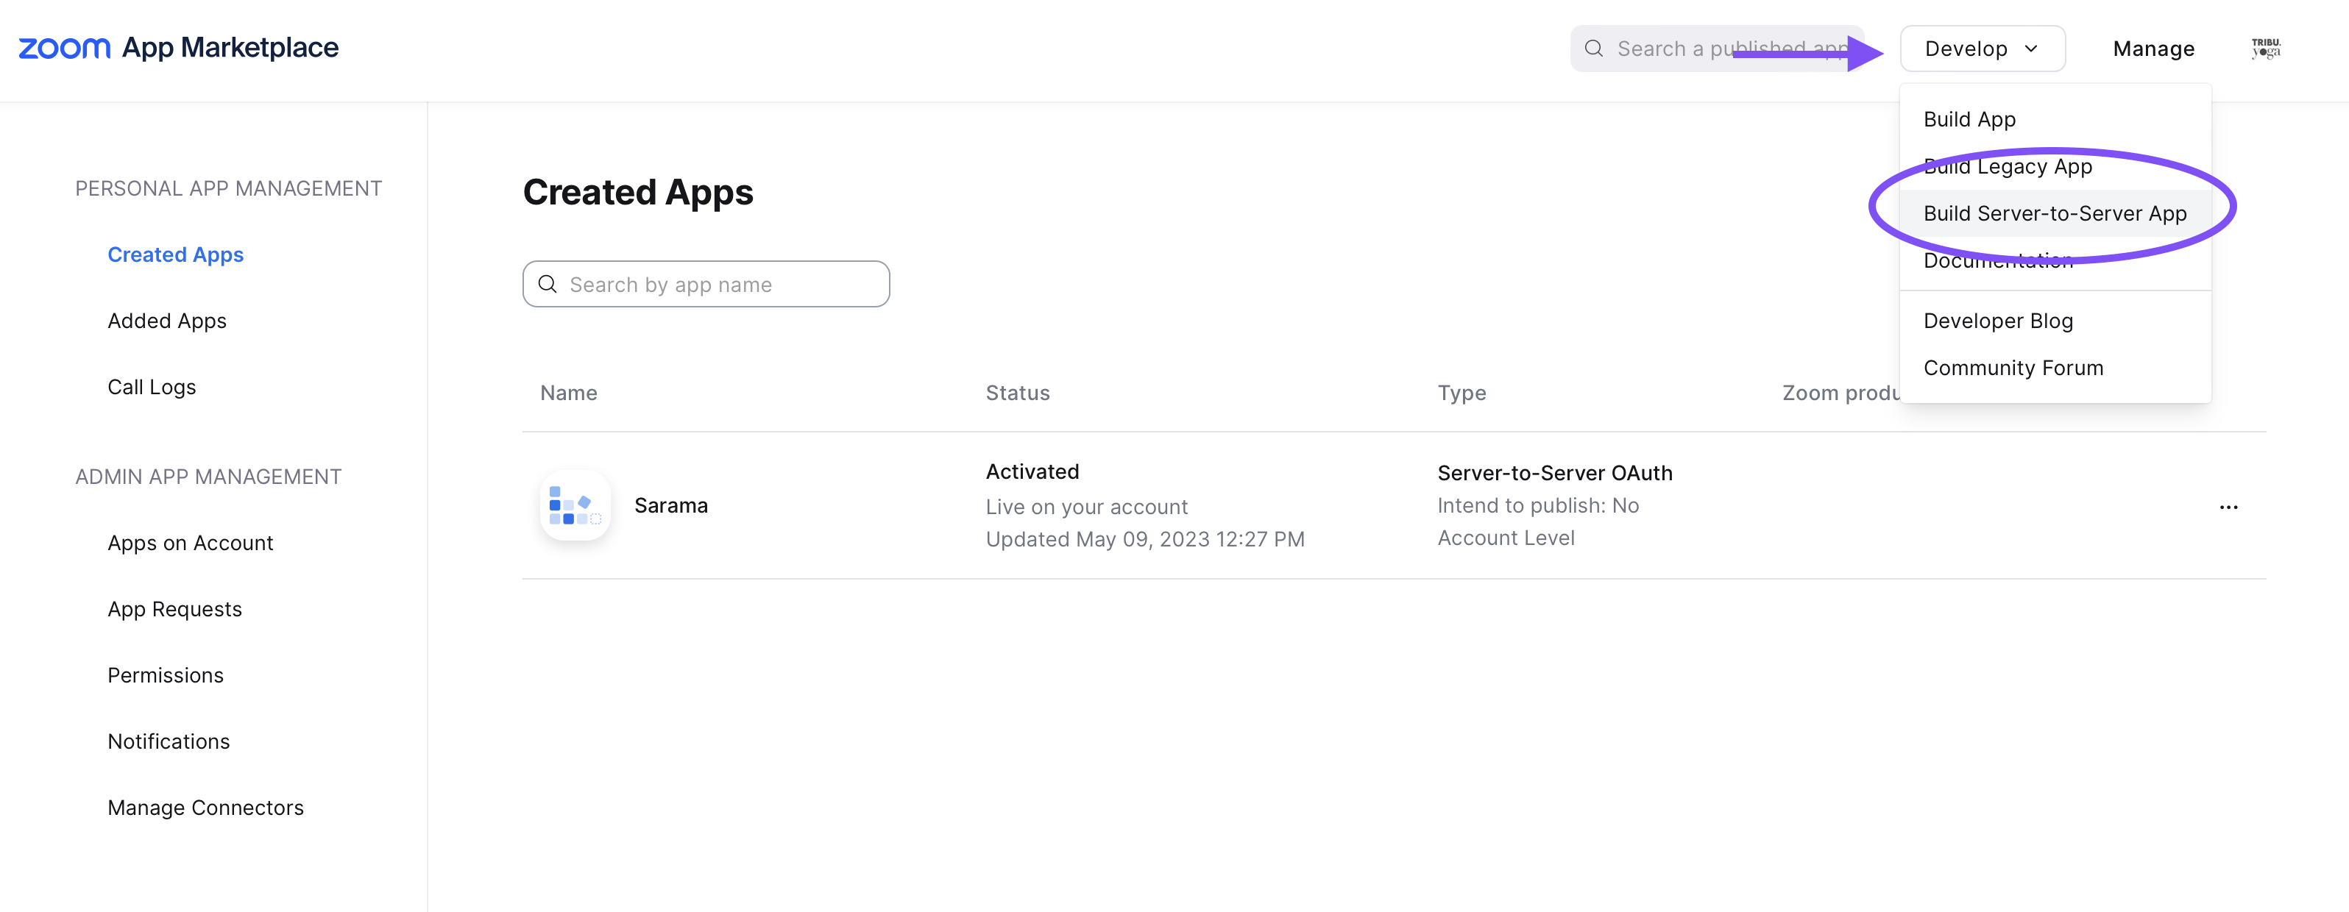The width and height of the screenshot is (2349, 912).
Task: Open Notifications in sidebar
Action: tap(169, 741)
